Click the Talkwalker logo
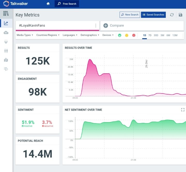This screenshot has height=172, width=186. (16, 4)
